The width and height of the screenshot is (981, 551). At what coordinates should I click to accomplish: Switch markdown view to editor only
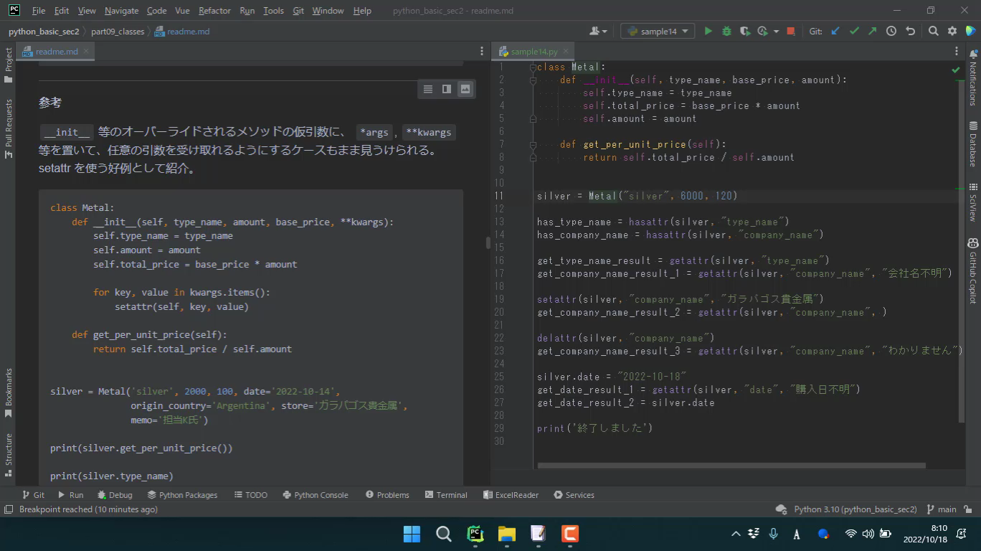[428, 89]
